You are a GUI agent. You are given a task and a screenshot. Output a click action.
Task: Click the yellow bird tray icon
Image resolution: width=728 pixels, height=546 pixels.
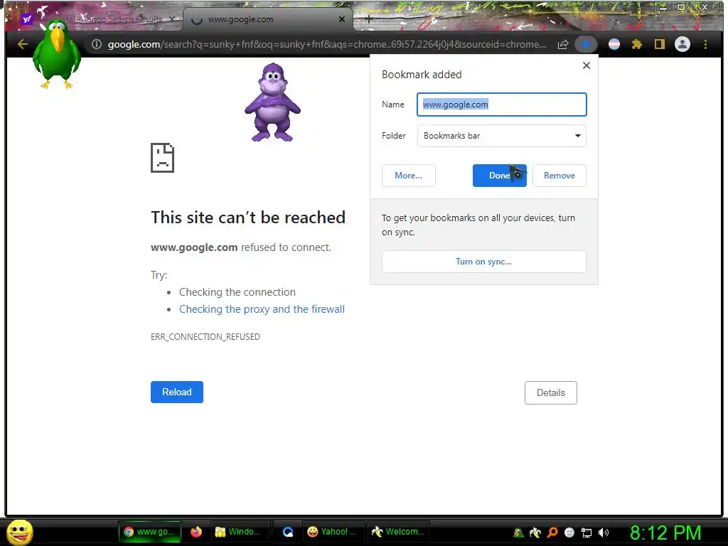[x=535, y=533]
